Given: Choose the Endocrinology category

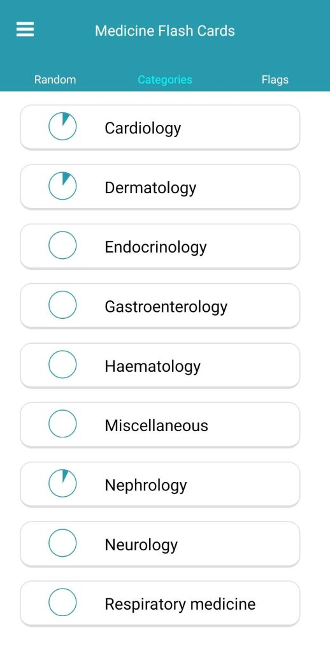Looking at the screenshot, I should click(160, 246).
